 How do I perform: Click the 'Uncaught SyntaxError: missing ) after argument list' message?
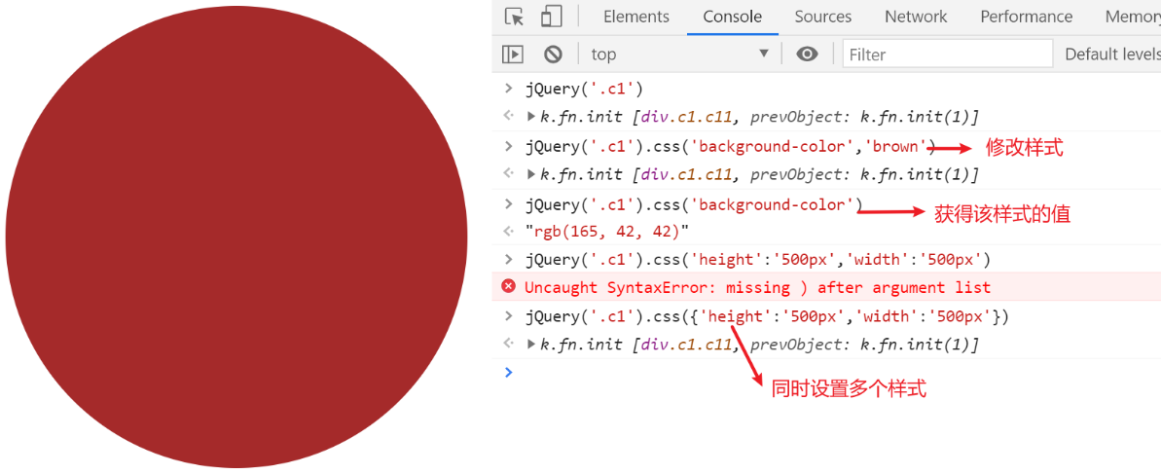pyautogui.click(x=757, y=287)
